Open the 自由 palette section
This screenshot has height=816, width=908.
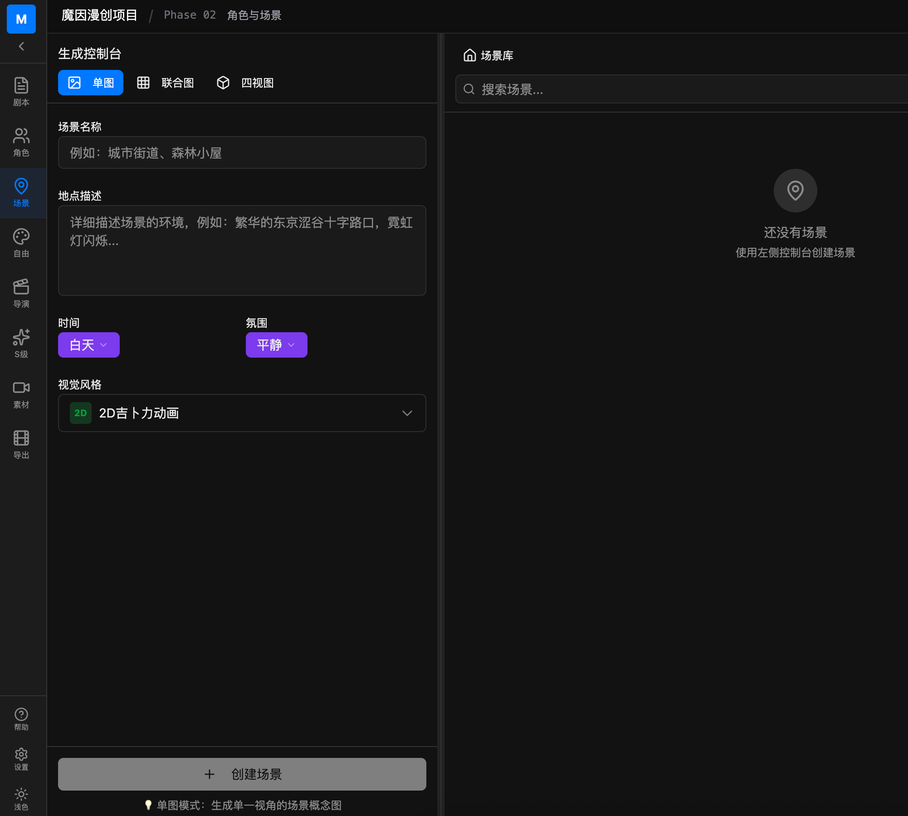click(21, 243)
